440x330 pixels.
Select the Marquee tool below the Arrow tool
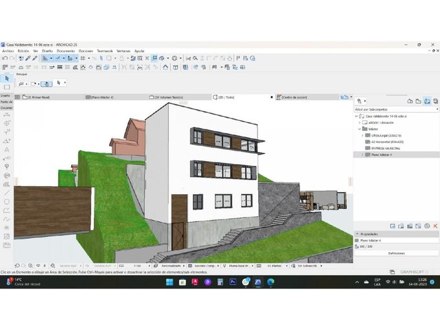pyautogui.click(x=6, y=87)
